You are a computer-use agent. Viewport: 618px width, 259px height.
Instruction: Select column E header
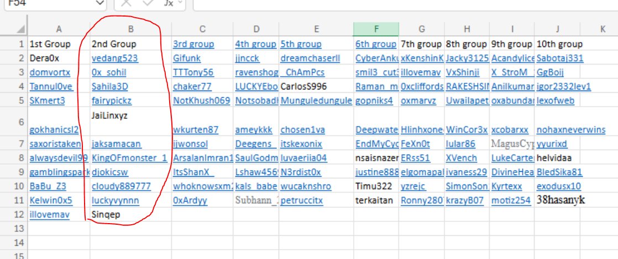point(316,29)
